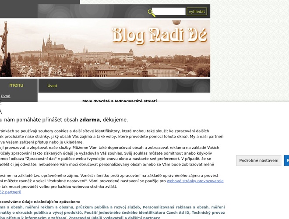Click the magnifying glass search icon
The width and height of the screenshot is (289, 219).
152,13
